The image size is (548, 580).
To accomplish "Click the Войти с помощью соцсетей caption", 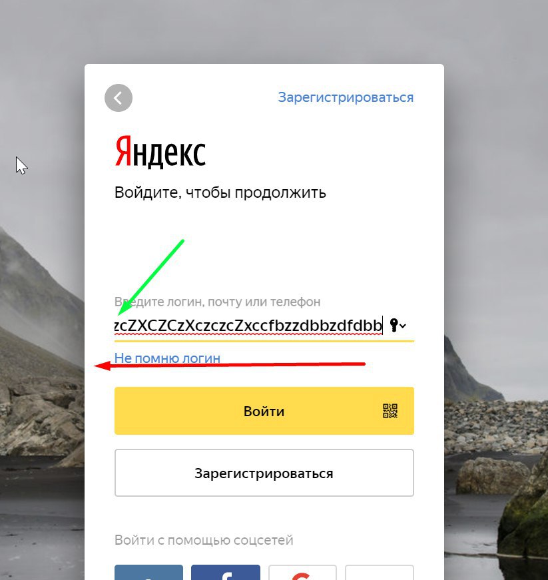I will [204, 540].
